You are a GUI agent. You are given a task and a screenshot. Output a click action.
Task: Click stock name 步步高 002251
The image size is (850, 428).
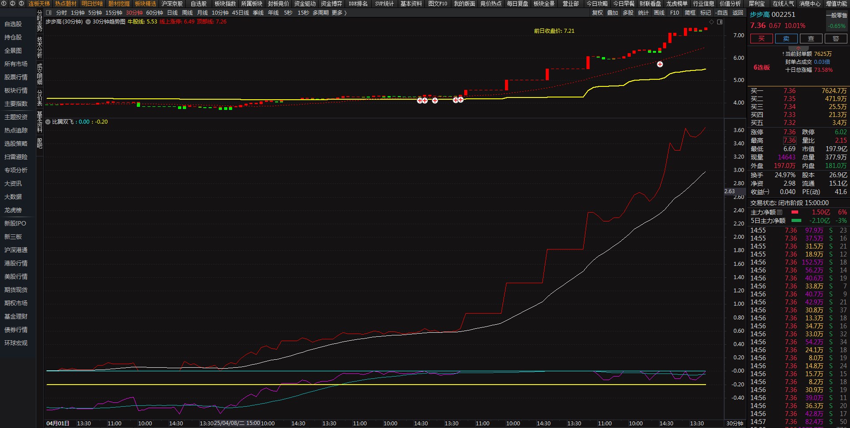point(772,15)
